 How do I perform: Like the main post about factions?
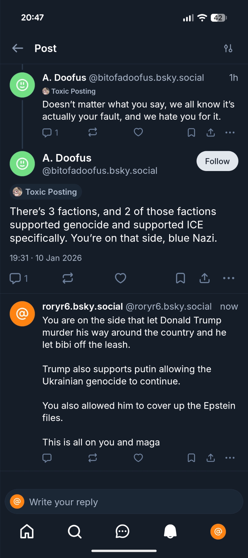121,278
